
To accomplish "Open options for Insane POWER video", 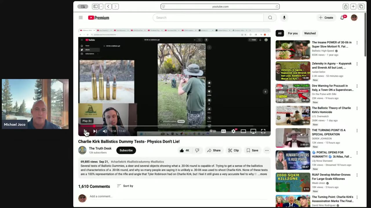I will pos(357,43).
